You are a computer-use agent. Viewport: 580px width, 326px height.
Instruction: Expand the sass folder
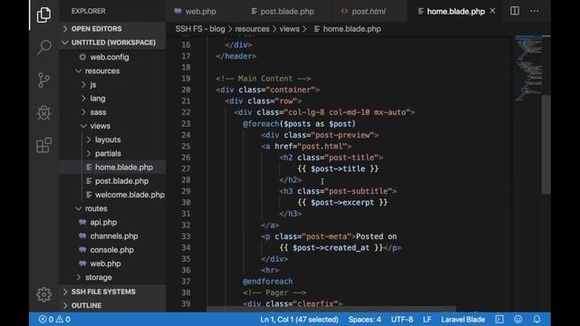click(83, 112)
